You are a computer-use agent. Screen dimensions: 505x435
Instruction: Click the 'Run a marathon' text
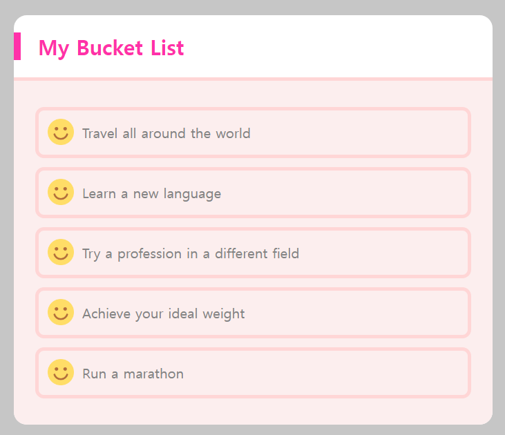click(133, 374)
